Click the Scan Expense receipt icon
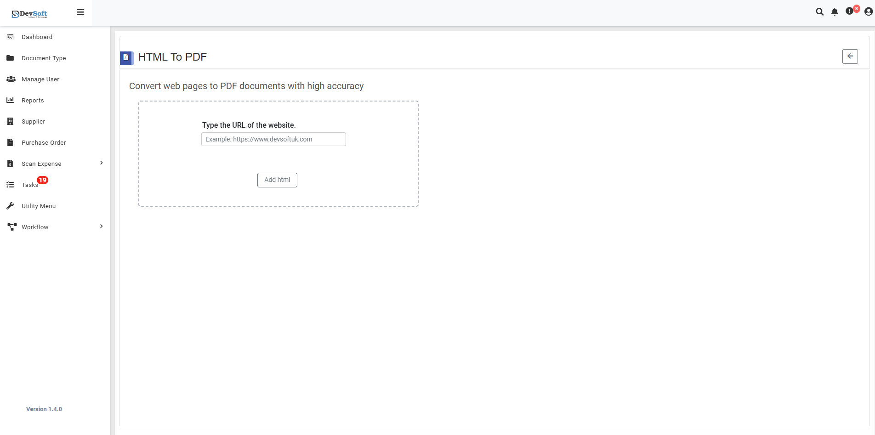 click(x=10, y=163)
